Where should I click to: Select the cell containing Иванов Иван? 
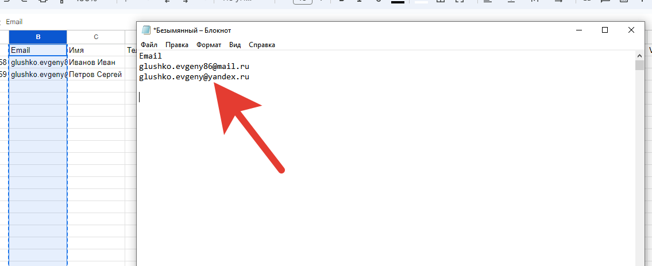click(96, 62)
